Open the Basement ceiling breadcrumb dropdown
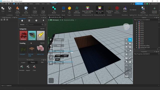The image size is (160, 90). (x=75, y=20)
